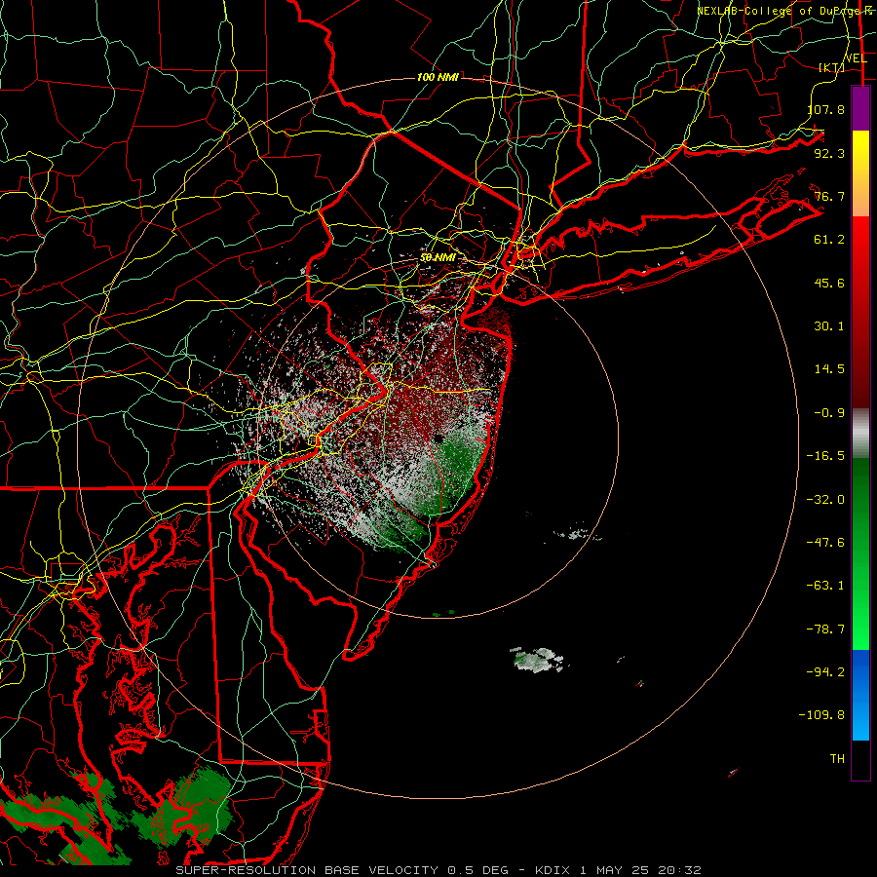Select the blue segment of the color bar
Screen dimensions: 877x877
point(860,695)
